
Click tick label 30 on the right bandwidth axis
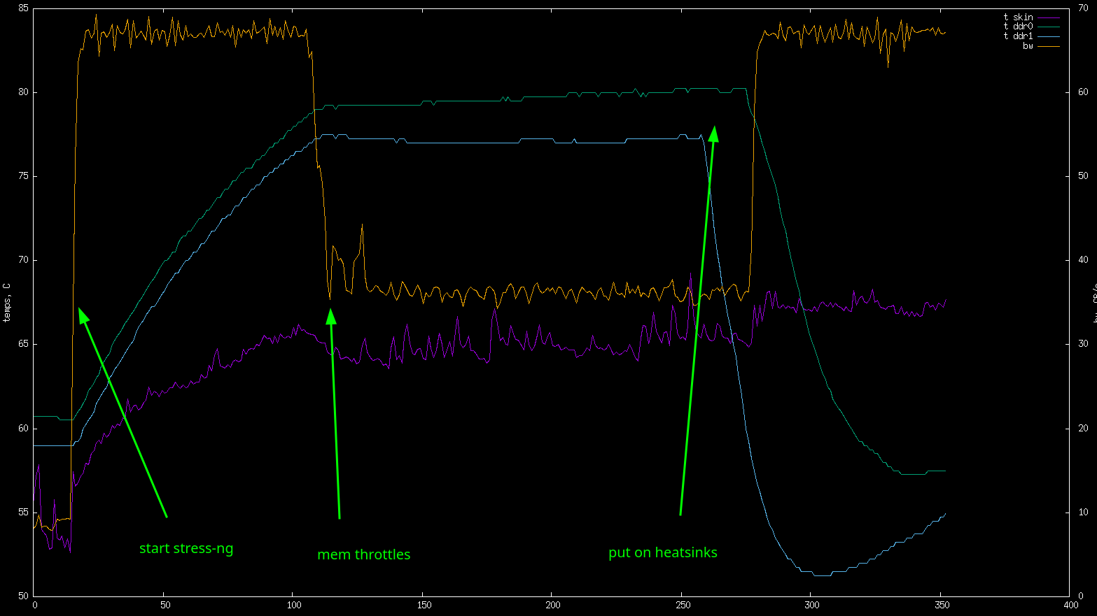point(1083,344)
